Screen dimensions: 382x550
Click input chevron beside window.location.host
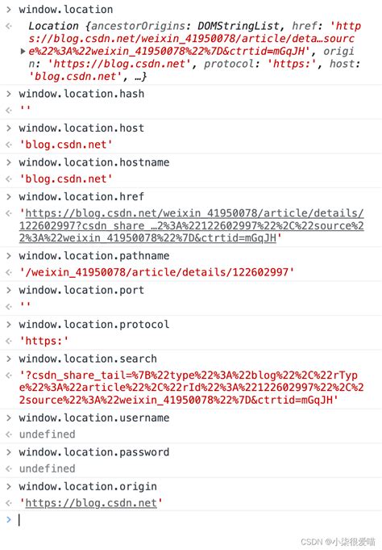tap(9, 128)
